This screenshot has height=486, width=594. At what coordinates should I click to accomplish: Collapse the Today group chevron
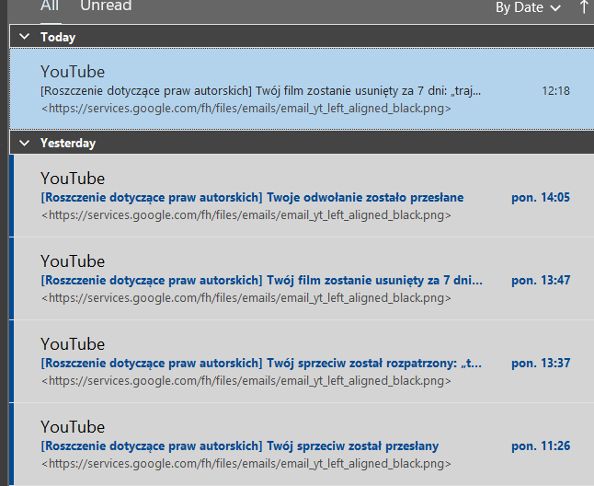click(23, 37)
